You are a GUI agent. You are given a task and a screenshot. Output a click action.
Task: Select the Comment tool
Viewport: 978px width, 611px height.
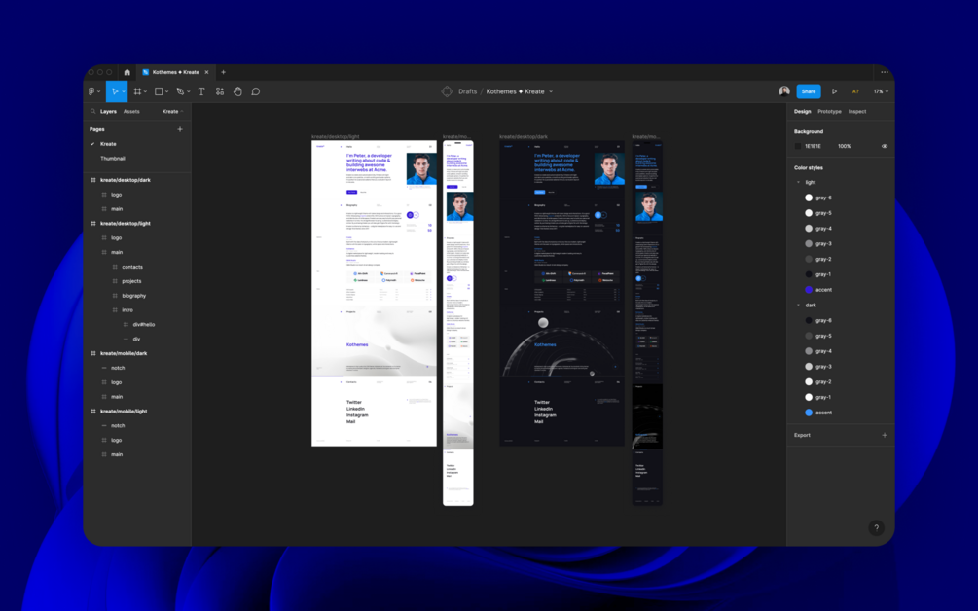pyautogui.click(x=255, y=91)
